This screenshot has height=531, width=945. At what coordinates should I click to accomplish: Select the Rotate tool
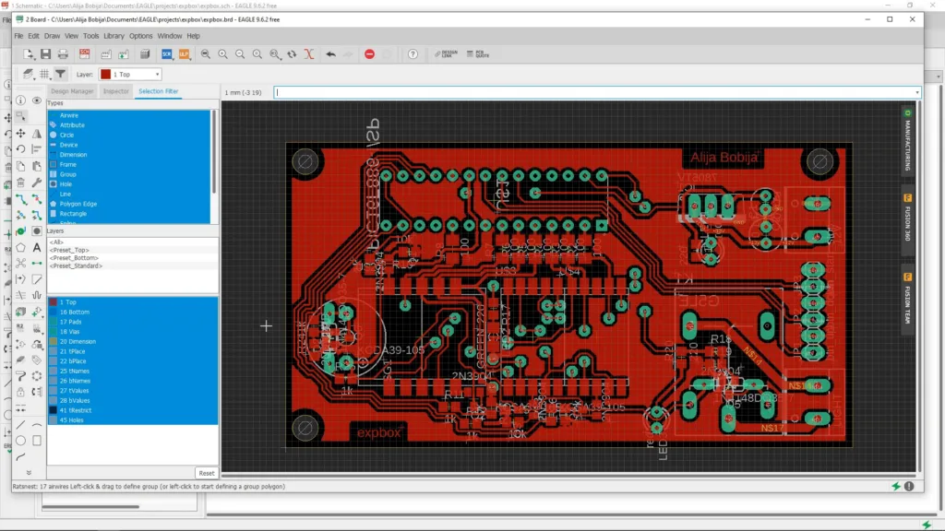[20, 148]
